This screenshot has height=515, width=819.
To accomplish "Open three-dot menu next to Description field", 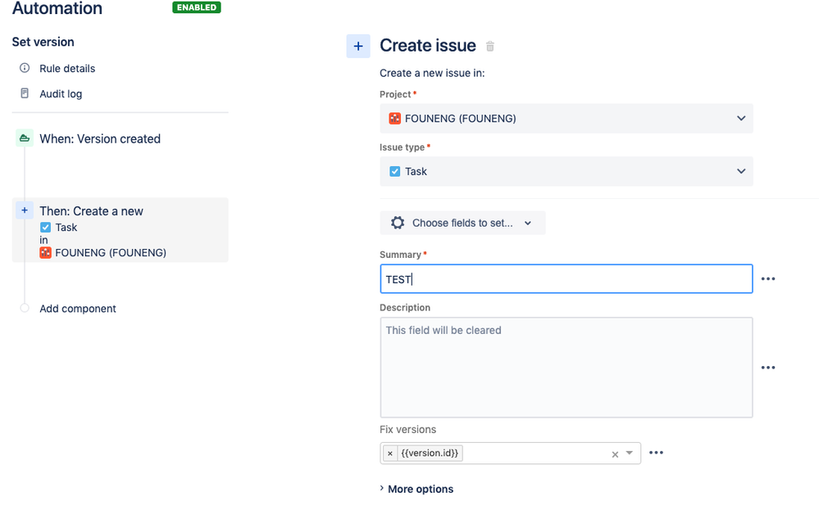I will point(767,368).
